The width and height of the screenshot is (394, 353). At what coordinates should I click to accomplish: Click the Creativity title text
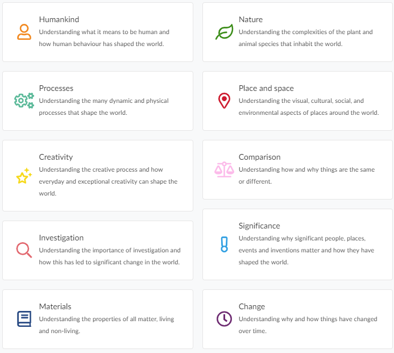pyautogui.click(x=56, y=157)
